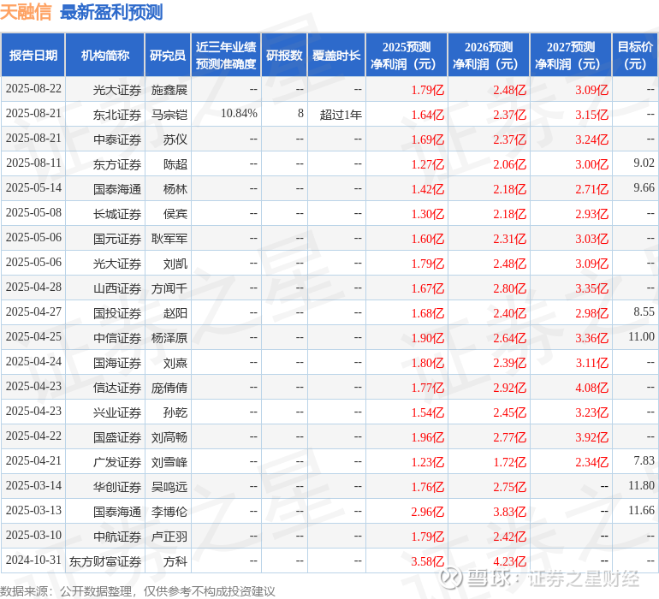
Task: Click analyst name 施鑫展
Action: coord(169,90)
